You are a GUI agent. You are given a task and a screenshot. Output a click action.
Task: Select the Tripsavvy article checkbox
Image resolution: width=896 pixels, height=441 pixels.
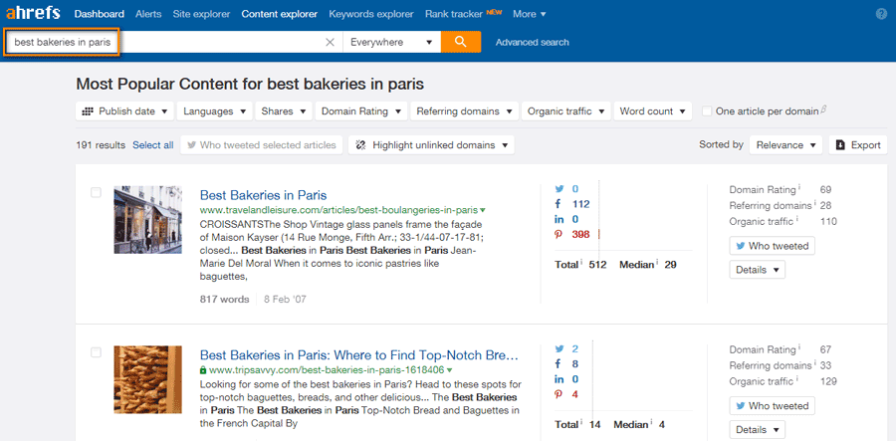click(x=96, y=352)
